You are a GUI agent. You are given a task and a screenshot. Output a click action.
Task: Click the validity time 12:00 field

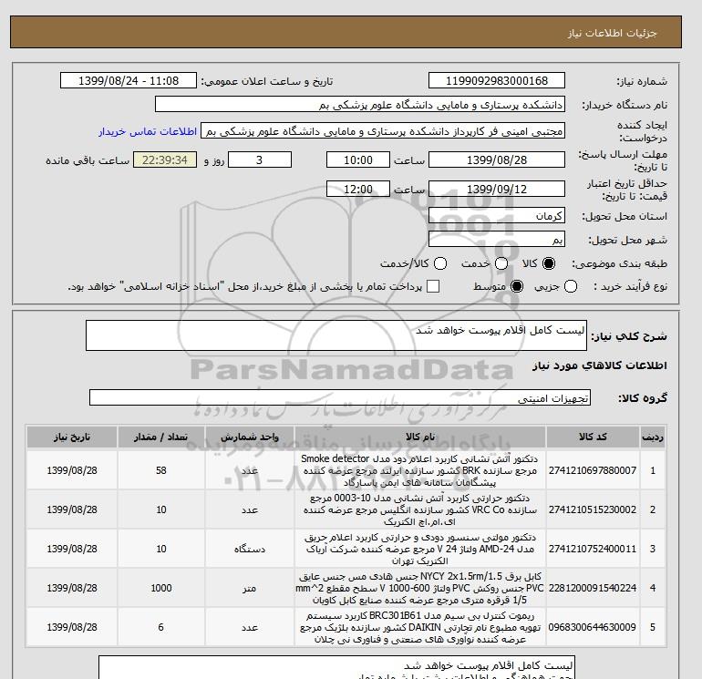[358, 189]
